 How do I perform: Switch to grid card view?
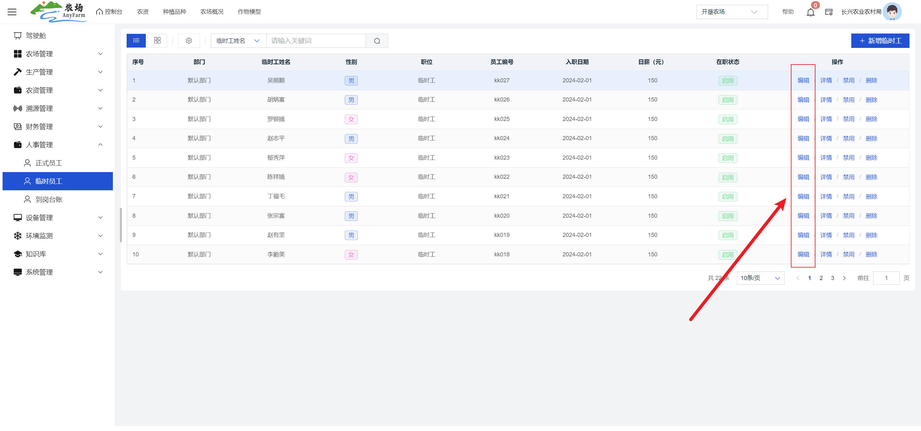pos(157,41)
